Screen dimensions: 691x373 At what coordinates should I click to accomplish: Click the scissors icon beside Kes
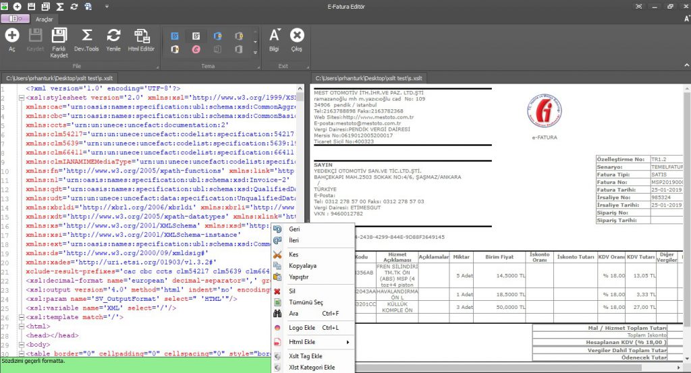point(277,254)
